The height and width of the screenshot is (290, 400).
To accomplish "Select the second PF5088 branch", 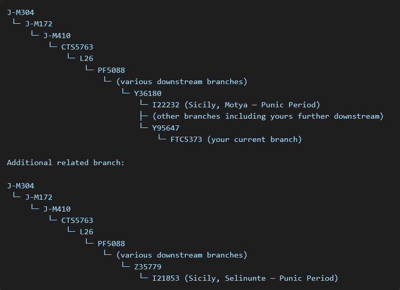I will pos(111,244).
